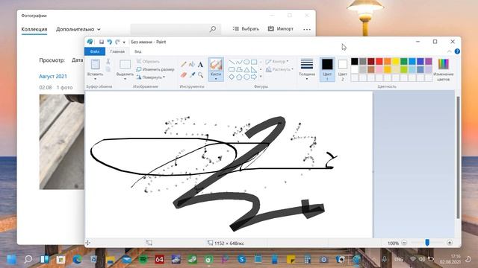Select the Text tool (letter A)

[200, 65]
